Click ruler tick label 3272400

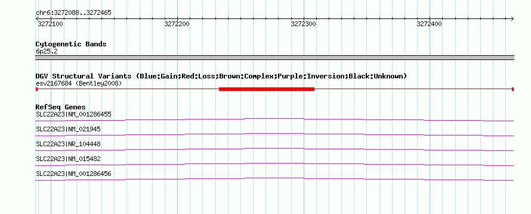[x=429, y=24]
